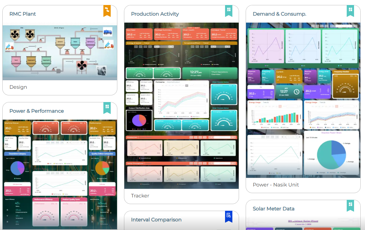The height and width of the screenshot is (230, 365).
Task: Click the teal dashboard icon on Power & Performance card
Action: [107, 107]
